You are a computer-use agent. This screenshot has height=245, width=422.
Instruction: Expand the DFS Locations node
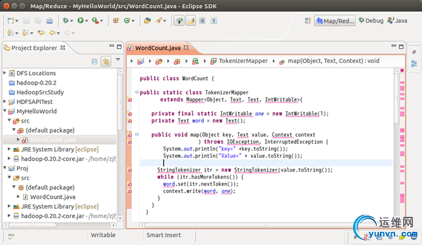tap(5, 73)
